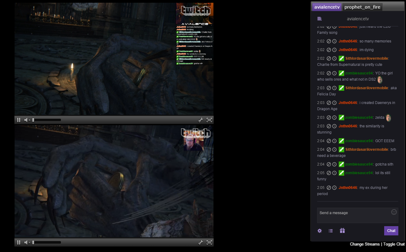
Task: Click the 'lol its still funny' message text
Action: click(x=354, y=176)
